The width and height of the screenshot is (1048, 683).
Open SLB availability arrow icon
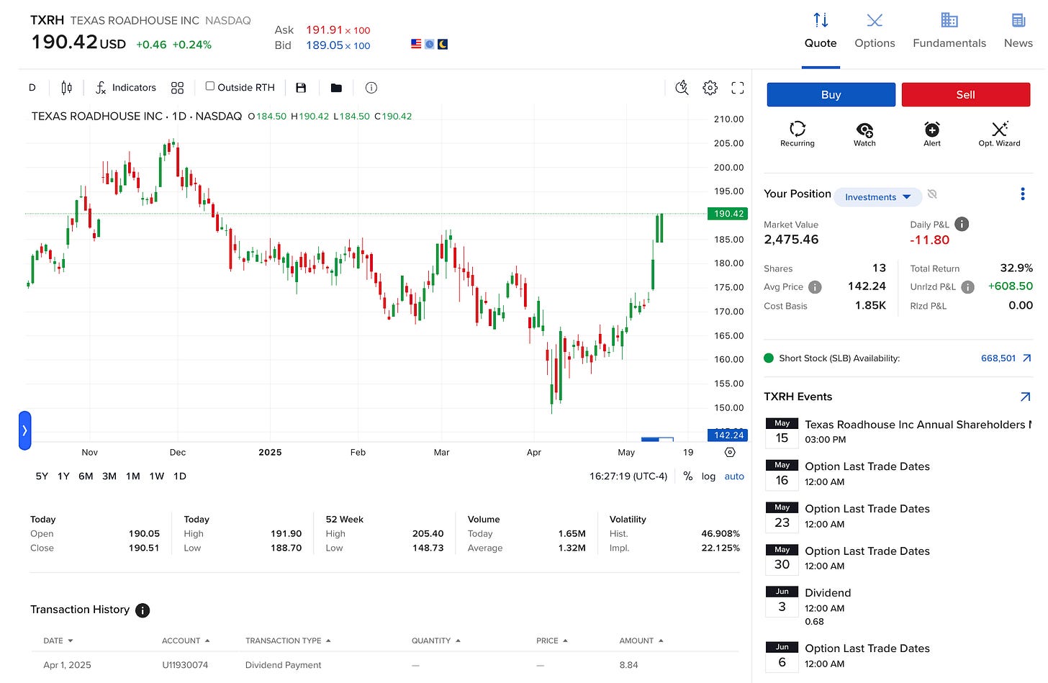pos(1027,358)
